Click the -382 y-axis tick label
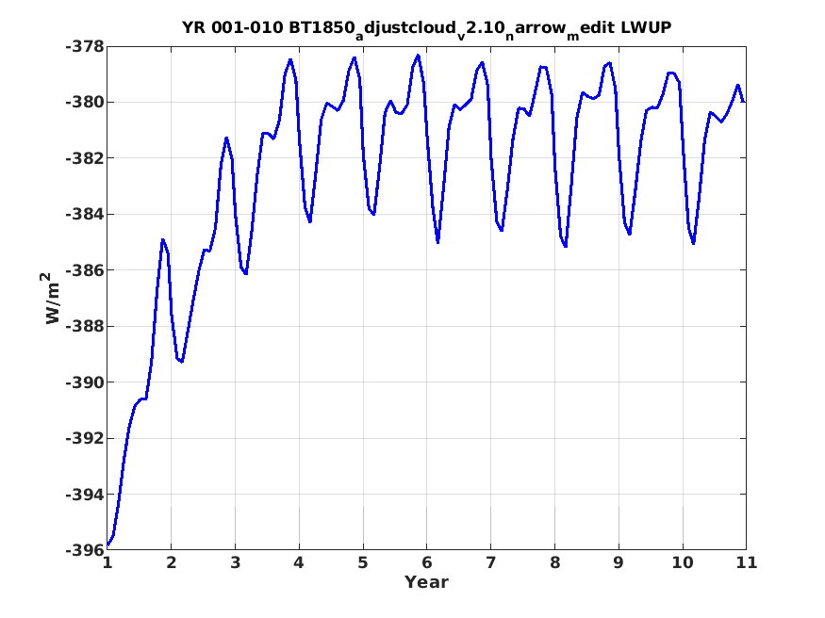The width and height of the screenshot is (825, 618). [x=85, y=158]
